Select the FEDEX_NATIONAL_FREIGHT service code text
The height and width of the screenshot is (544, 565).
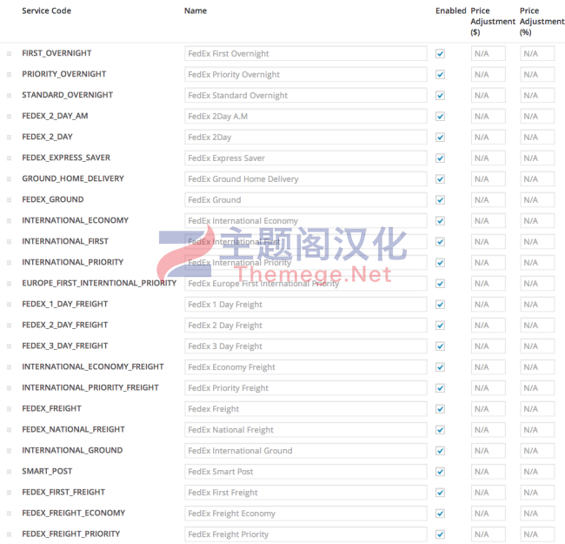pos(73,430)
